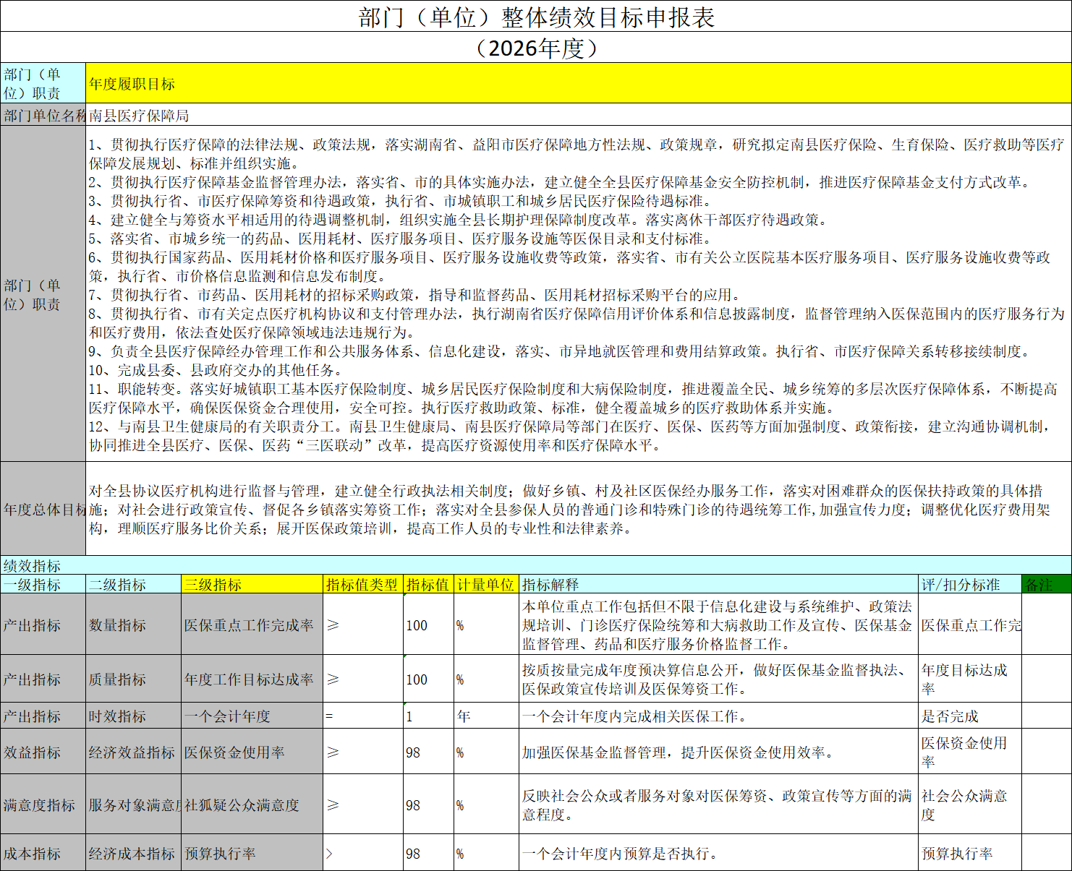Select the 二级指标 column header
1072x871 pixels.
point(133,585)
